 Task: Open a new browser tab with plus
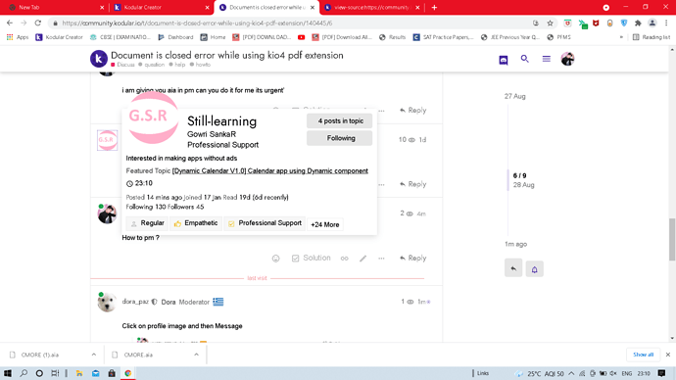click(x=434, y=7)
